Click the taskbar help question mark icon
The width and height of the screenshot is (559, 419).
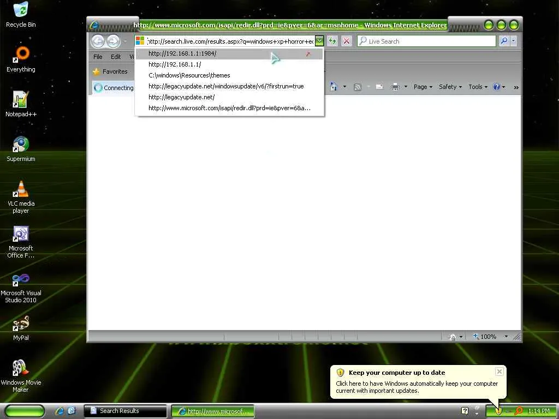tap(465, 411)
